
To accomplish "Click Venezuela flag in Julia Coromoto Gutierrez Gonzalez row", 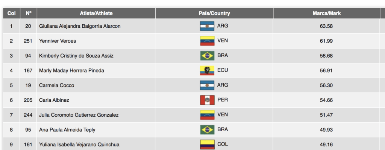I will click(x=207, y=115).
